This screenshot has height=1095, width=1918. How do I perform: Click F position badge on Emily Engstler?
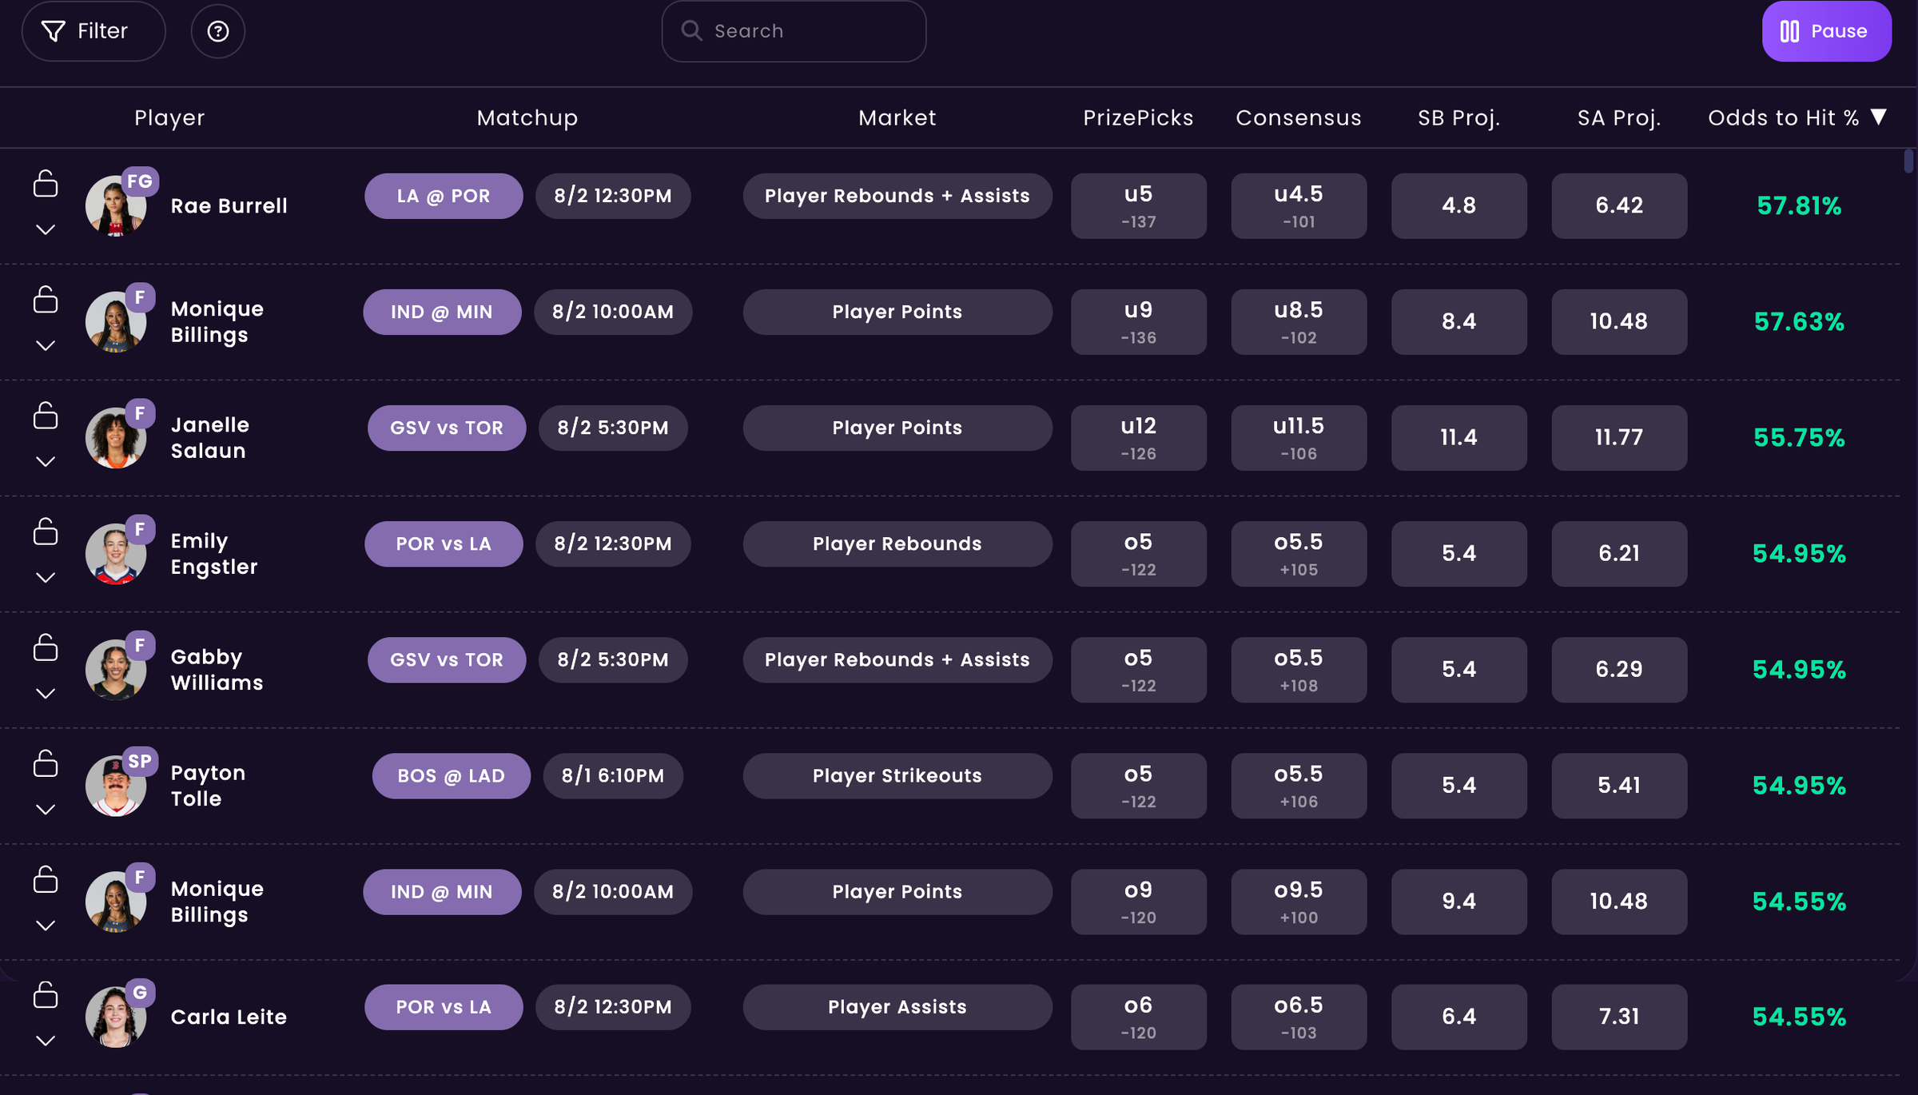coord(140,529)
